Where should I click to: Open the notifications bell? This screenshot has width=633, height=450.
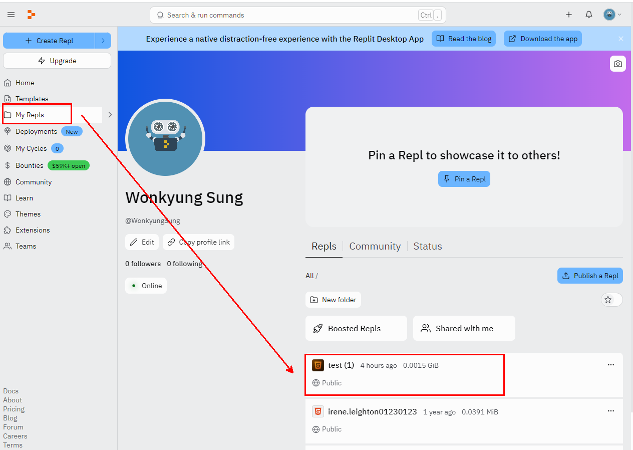[x=589, y=15]
